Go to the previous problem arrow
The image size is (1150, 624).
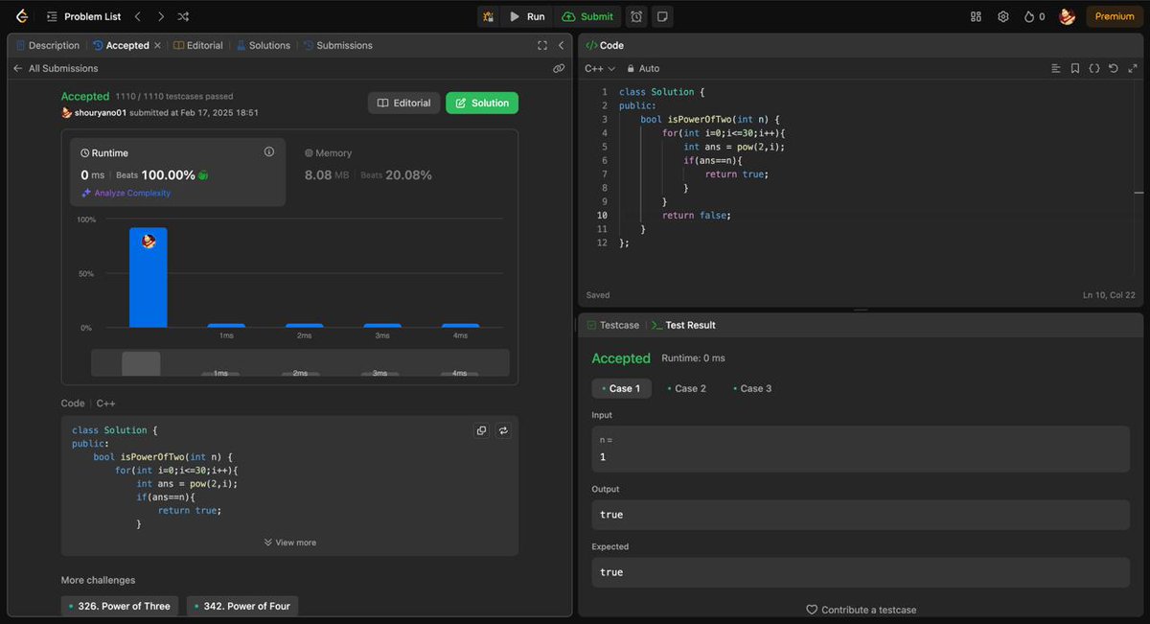pos(137,16)
